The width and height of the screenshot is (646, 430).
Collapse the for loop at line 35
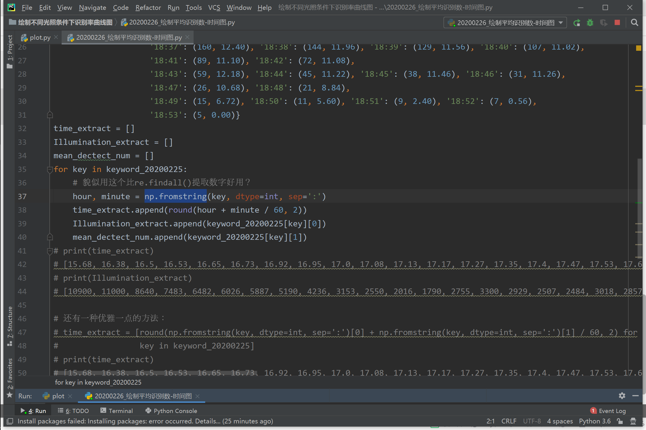[x=50, y=170]
